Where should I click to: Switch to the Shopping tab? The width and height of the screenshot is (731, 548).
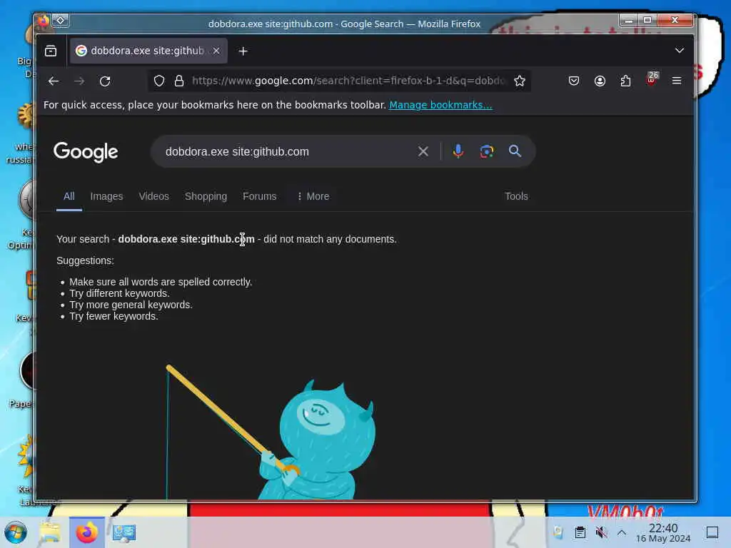(206, 196)
